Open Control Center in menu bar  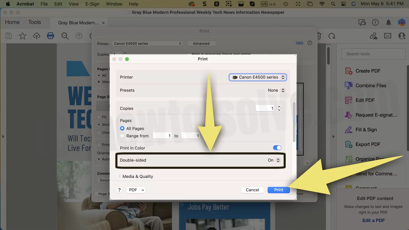point(343,4)
